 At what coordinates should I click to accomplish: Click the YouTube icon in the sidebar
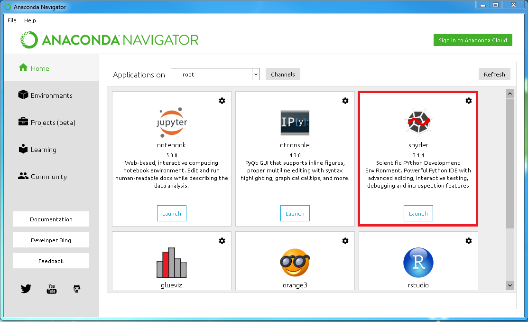point(52,289)
